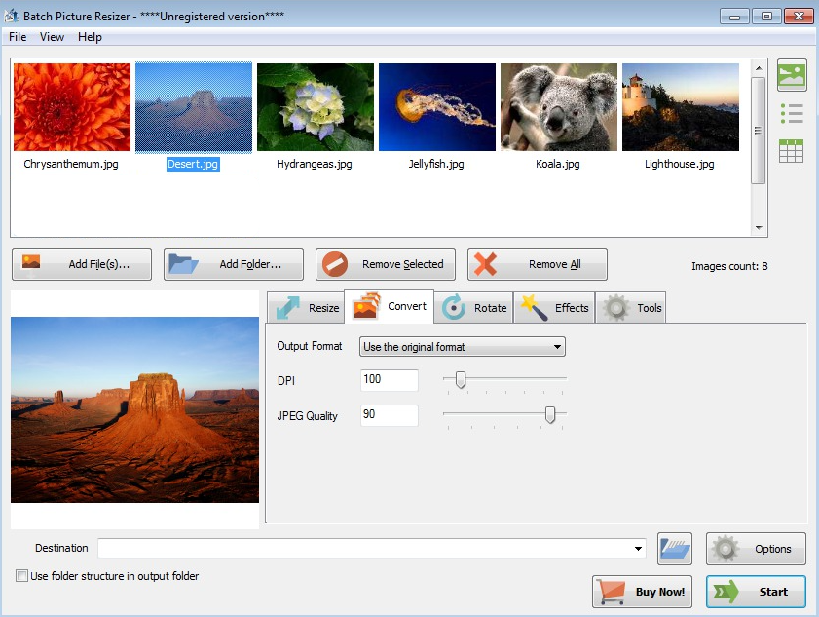
Task: Select the Convert tab
Action: point(390,306)
